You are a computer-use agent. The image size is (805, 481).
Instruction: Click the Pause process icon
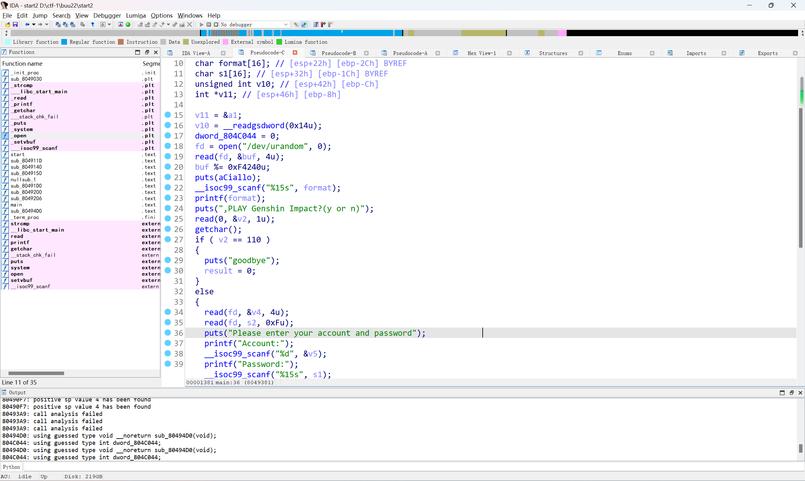click(209, 25)
